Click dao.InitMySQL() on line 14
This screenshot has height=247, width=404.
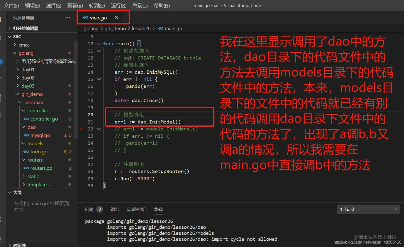[156, 72]
